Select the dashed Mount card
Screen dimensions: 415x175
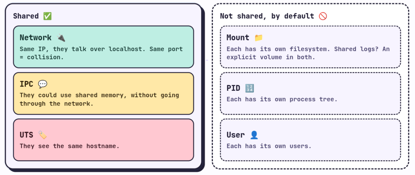[311, 47]
